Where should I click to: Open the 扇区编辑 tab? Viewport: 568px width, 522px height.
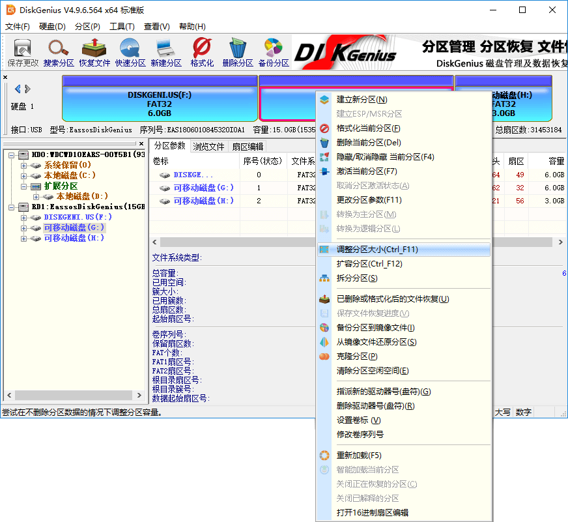[248, 147]
